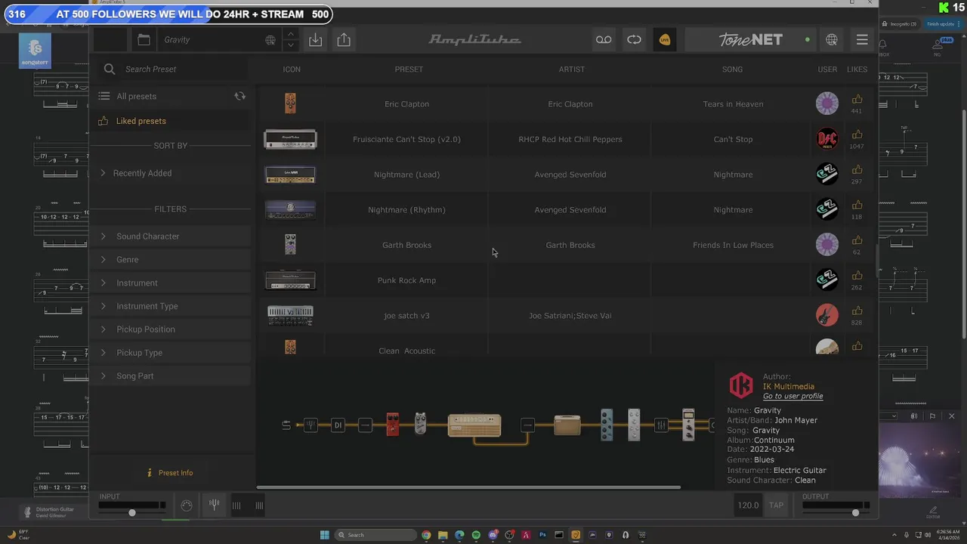The height and width of the screenshot is (544, 967).
Task: Select the speaker cabinet in chain
Action: pyautogui.click(x=567, y=425)
